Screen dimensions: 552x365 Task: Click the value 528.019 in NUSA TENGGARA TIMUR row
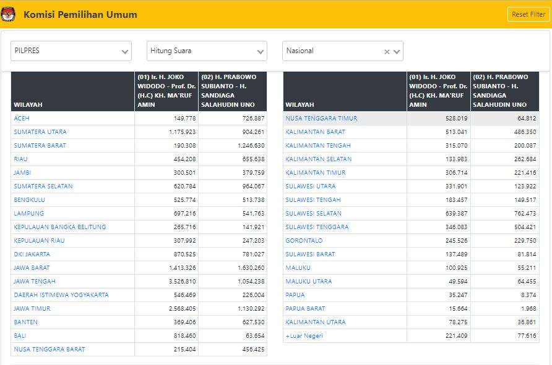tap(456, 119)
